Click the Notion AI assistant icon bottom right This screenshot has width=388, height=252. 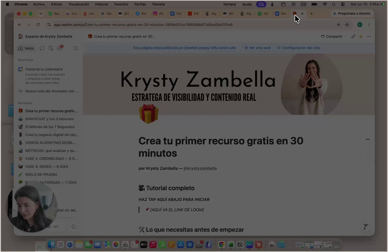click(366, 226)
